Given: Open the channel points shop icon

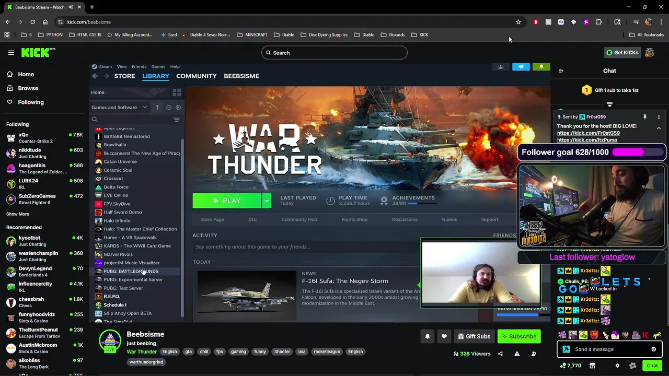Looking at the screenshot, I should [x=592, y=366].
